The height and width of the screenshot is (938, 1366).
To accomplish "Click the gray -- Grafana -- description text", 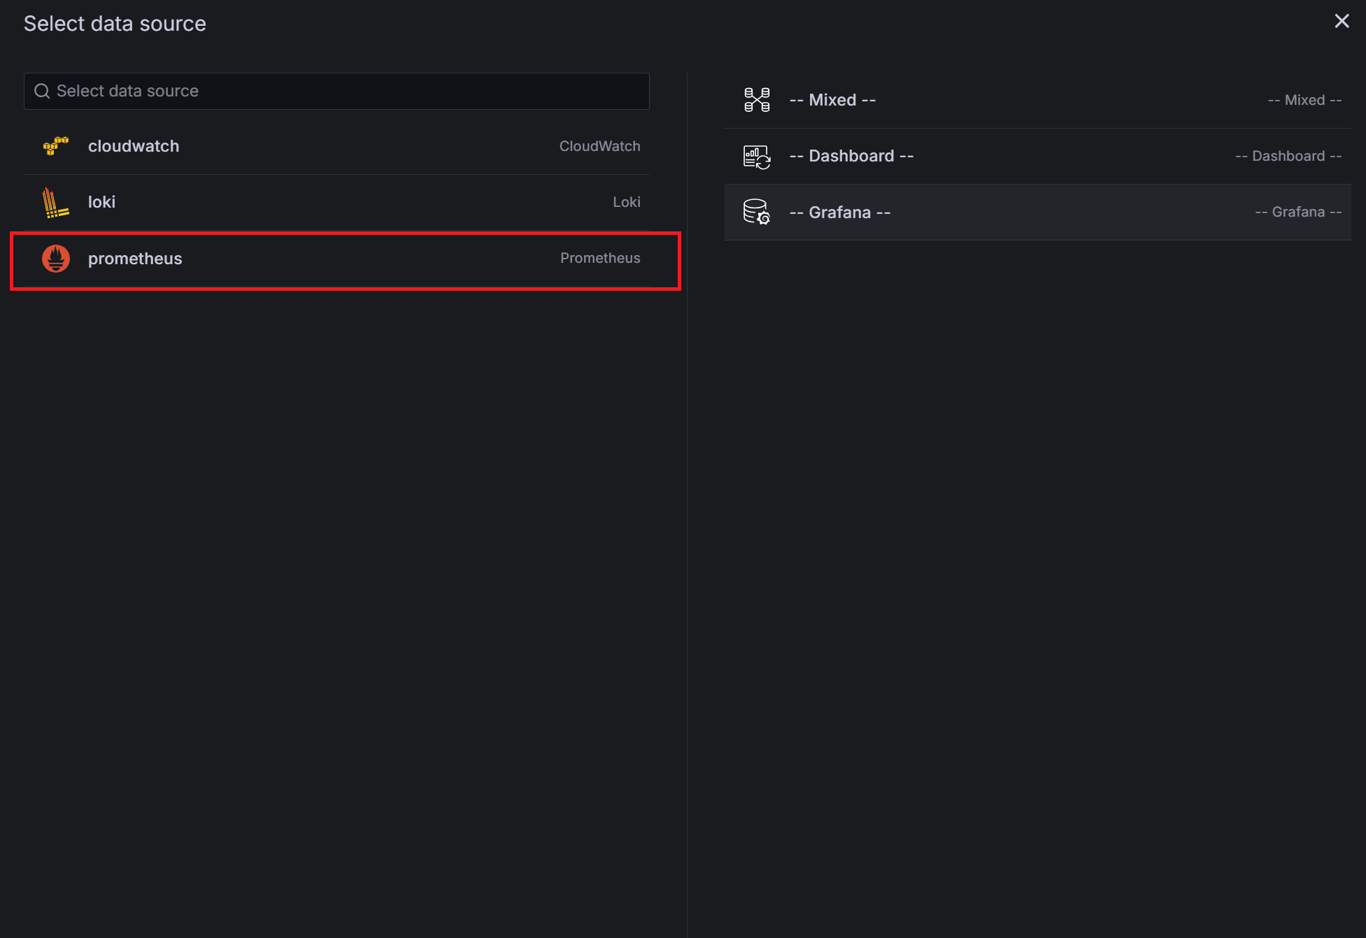I will coord(1297,212).
